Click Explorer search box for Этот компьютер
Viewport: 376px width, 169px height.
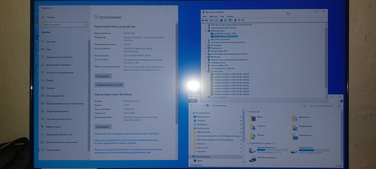325,106
